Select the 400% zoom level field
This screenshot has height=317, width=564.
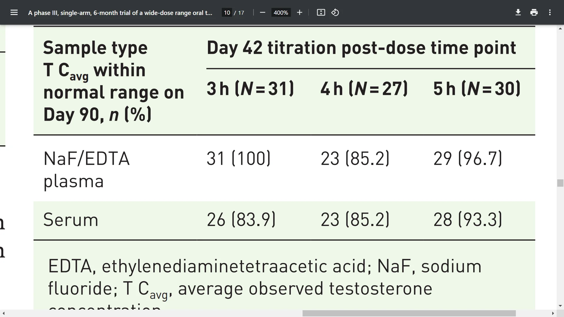click(281, 13)
